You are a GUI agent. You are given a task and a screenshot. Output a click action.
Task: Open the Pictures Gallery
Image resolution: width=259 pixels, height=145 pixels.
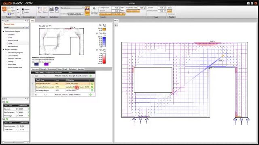(x=45, y=10)
